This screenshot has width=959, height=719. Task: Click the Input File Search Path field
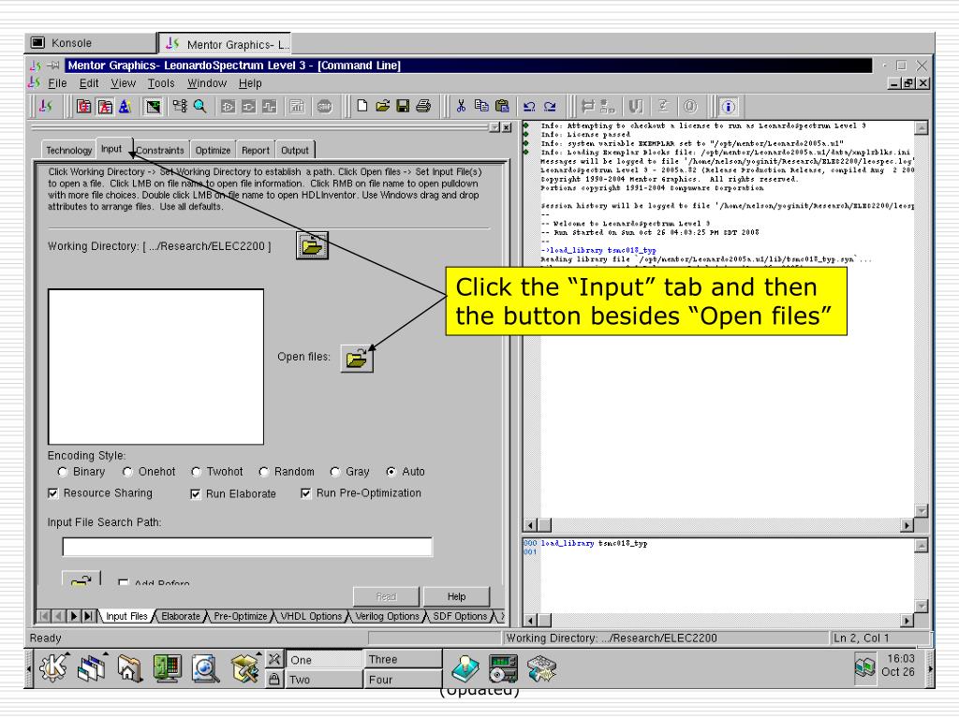[x=247, y=547]
